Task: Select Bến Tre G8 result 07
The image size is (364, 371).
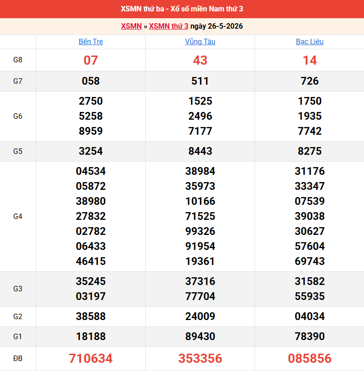Action: coord(91,60)
